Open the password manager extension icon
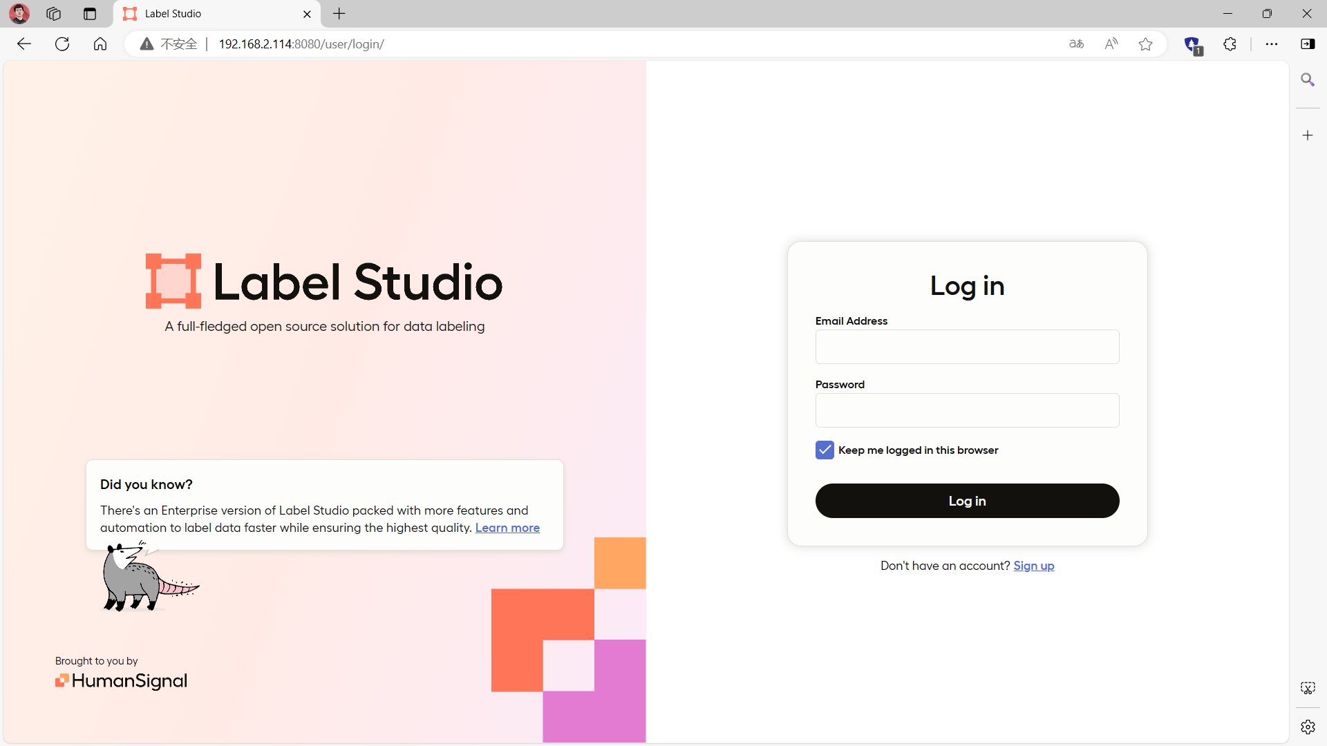This screenshot has width=1327, height=746. (x=1193, y=45)
